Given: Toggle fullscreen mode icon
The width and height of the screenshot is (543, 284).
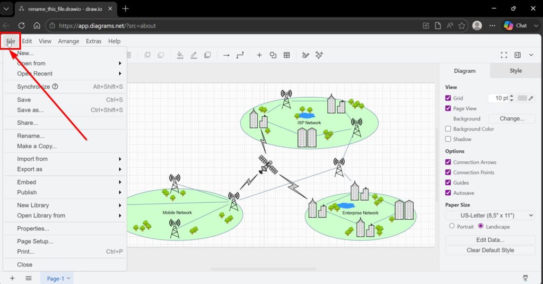Looking at the screenshot, I should coord(504,55).
